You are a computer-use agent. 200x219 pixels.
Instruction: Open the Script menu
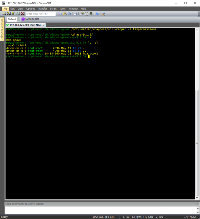click(x=53, y=9)
